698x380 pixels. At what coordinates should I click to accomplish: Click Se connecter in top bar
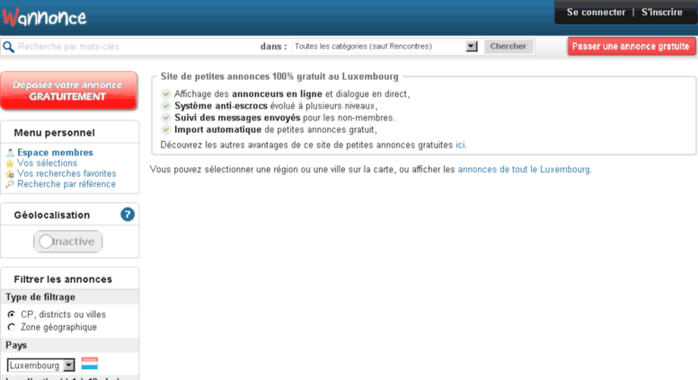[x=596, y=13]
